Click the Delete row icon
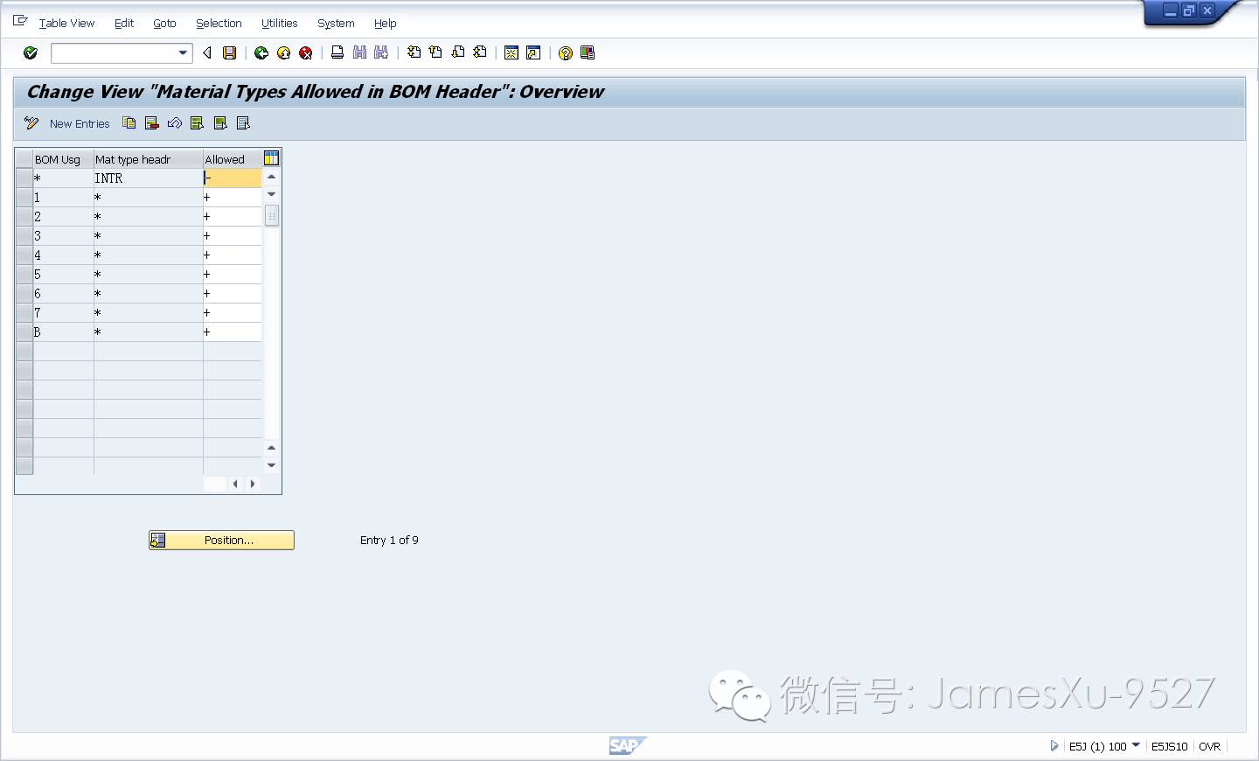 pyautogui.click(x=152, y=123)
